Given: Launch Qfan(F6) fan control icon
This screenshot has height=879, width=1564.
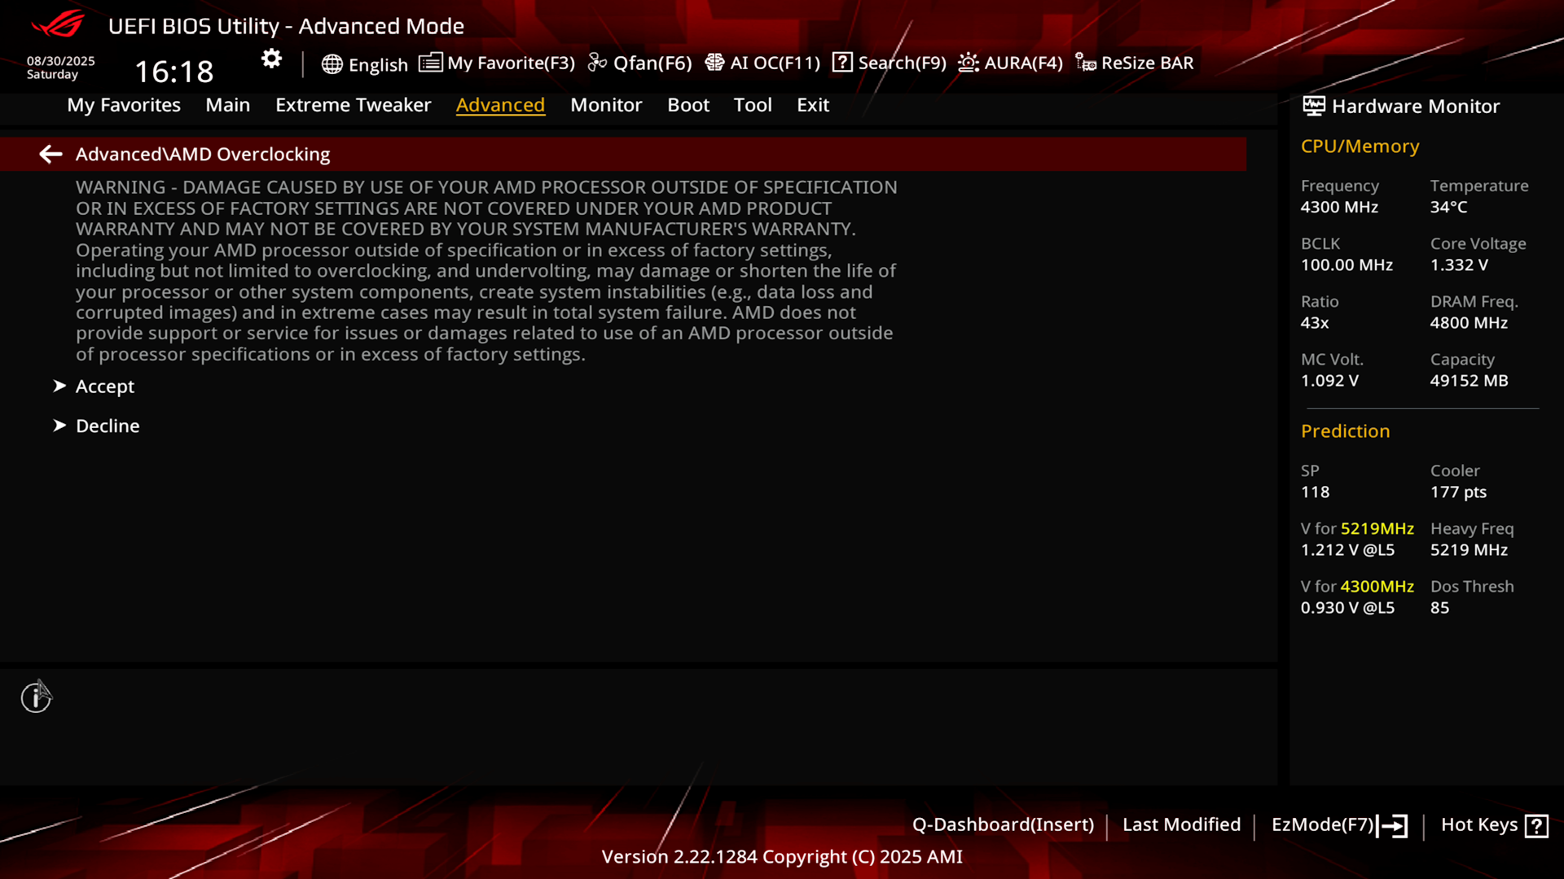Looking at the screenshot, I should [597, 63].
